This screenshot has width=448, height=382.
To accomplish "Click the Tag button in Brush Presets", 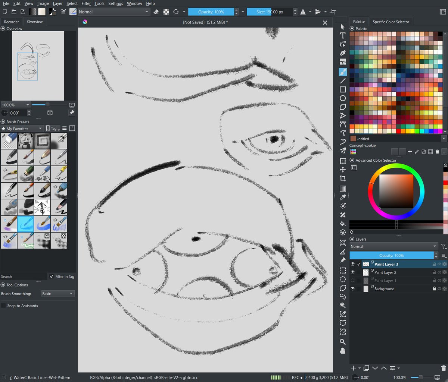I will pos(52,129).
